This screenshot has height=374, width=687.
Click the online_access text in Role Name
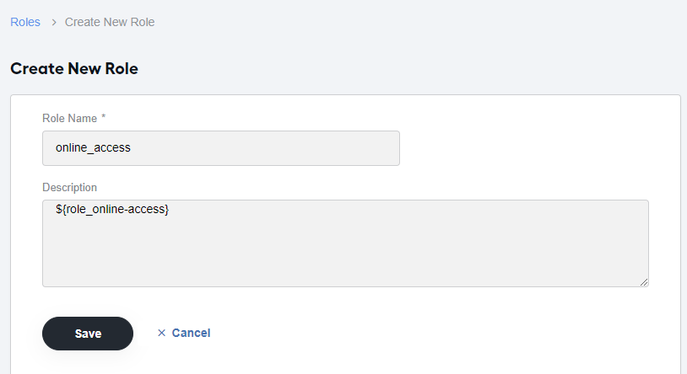click(x=93, y=148)
